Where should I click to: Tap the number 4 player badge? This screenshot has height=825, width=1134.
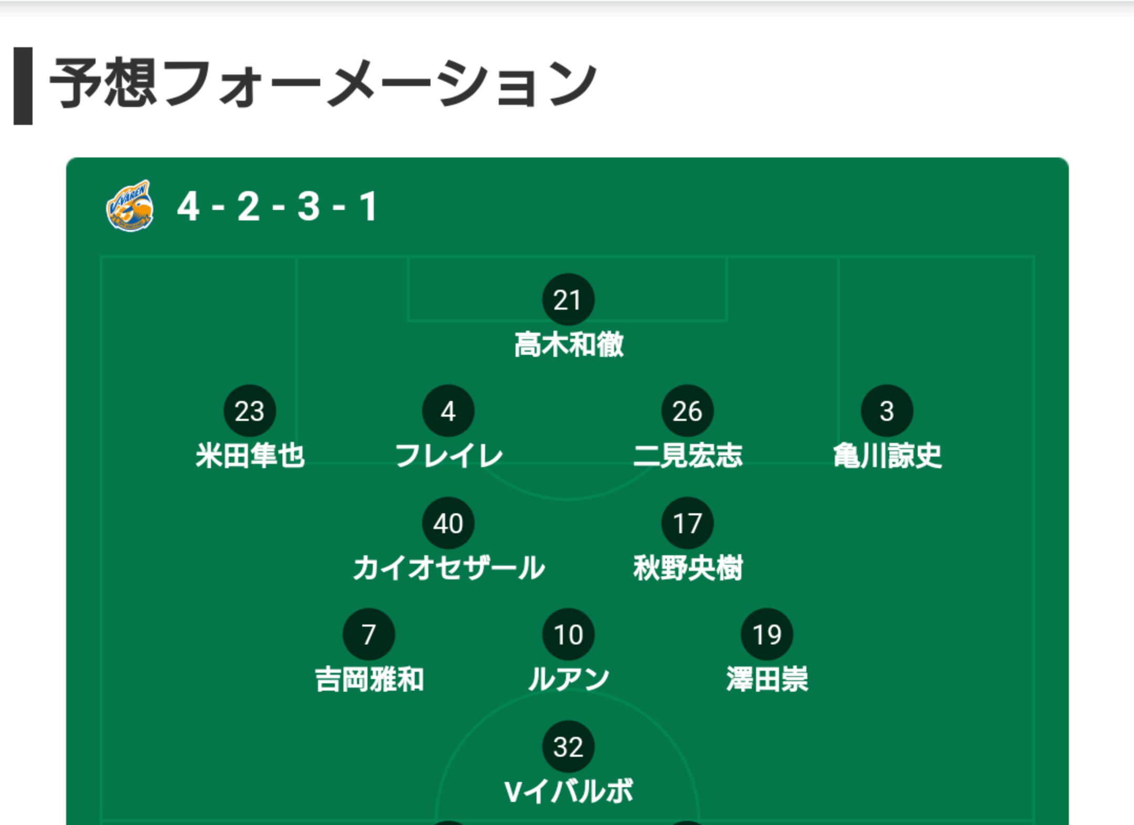[x=448, y=411]
